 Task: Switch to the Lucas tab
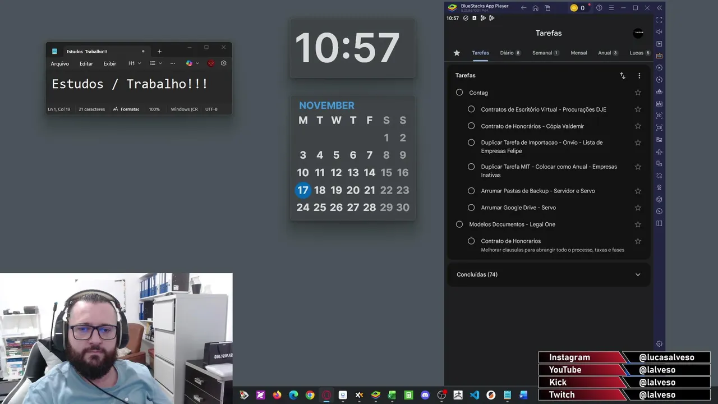[640, 53]
